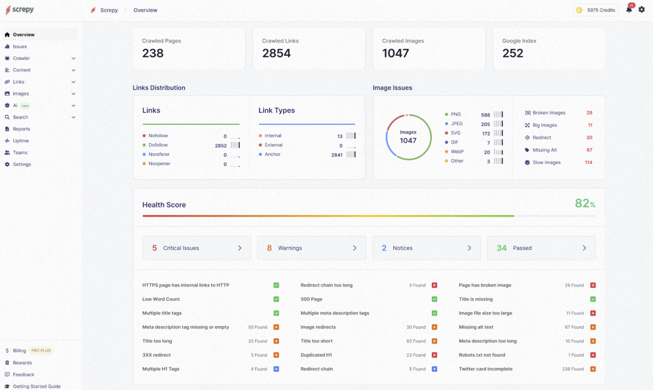Expand the Crawler sidebar menu
Viewport: 653px width, 390px height.
[x=73, y=58]
